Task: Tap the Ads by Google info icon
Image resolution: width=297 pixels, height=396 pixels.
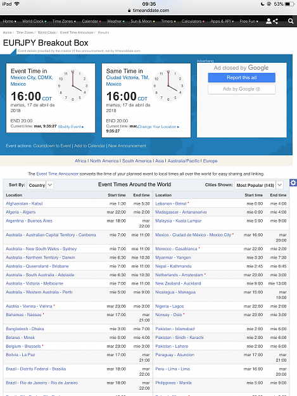Action: pos(258,89)
